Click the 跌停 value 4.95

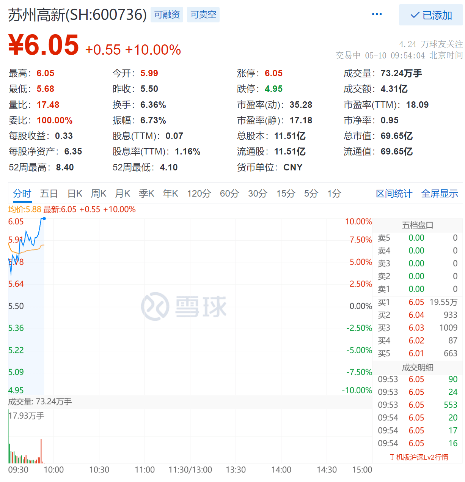click(x=273, y=89)
